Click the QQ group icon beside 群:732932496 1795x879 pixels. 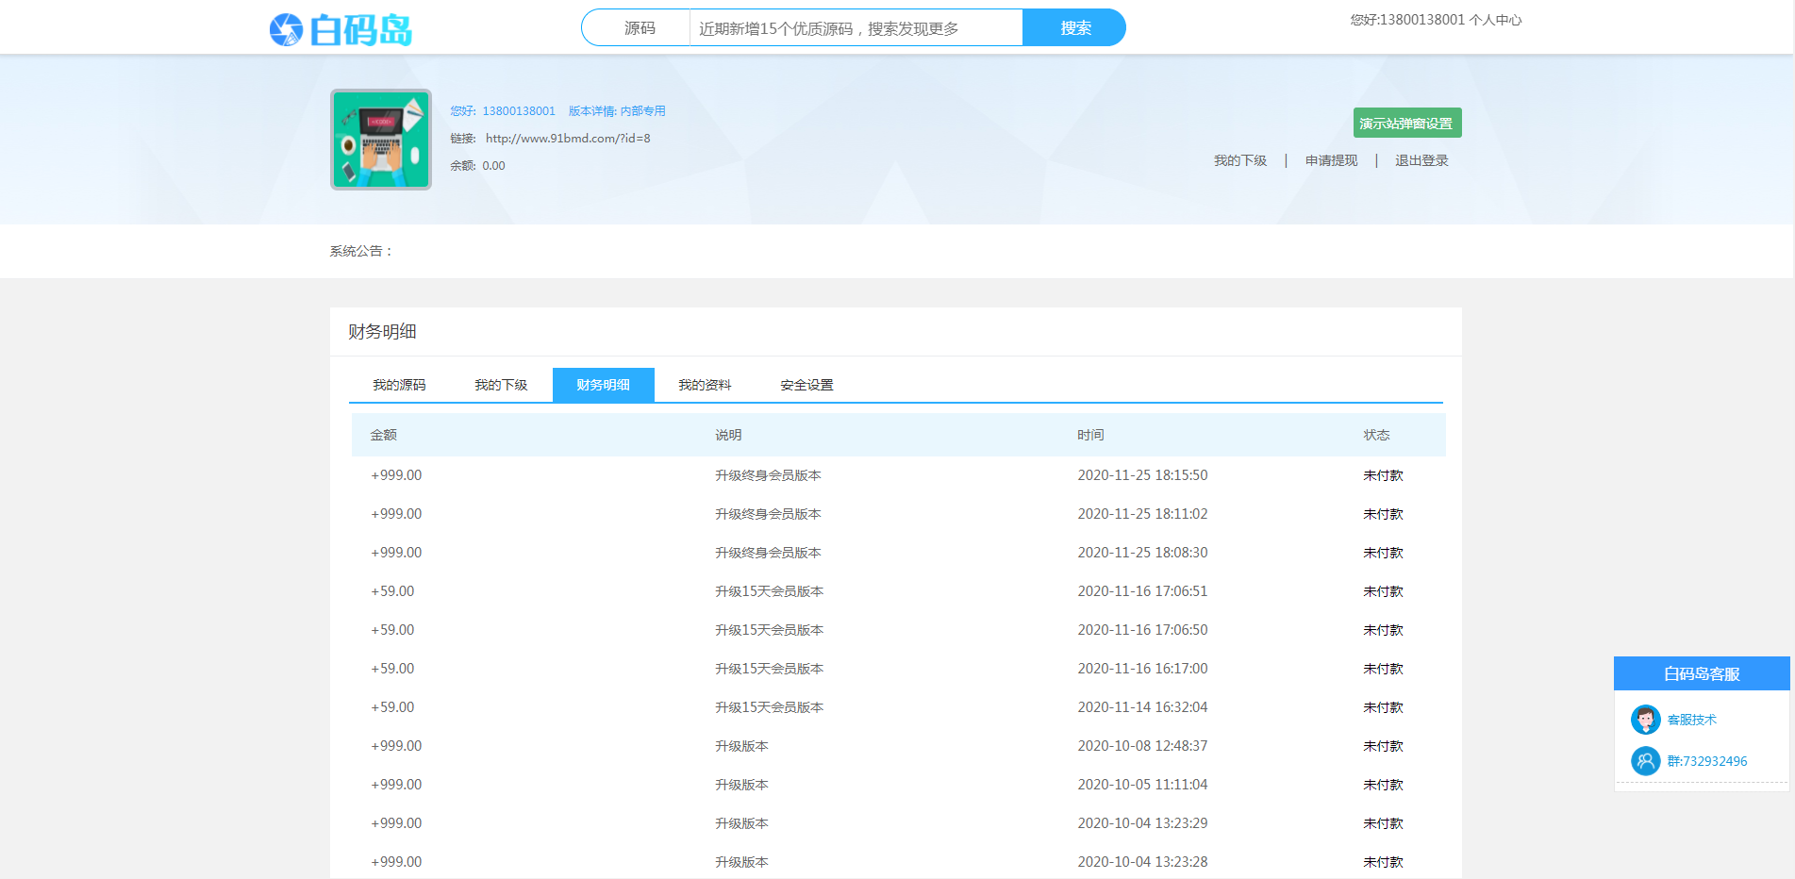pos(1646,760)
